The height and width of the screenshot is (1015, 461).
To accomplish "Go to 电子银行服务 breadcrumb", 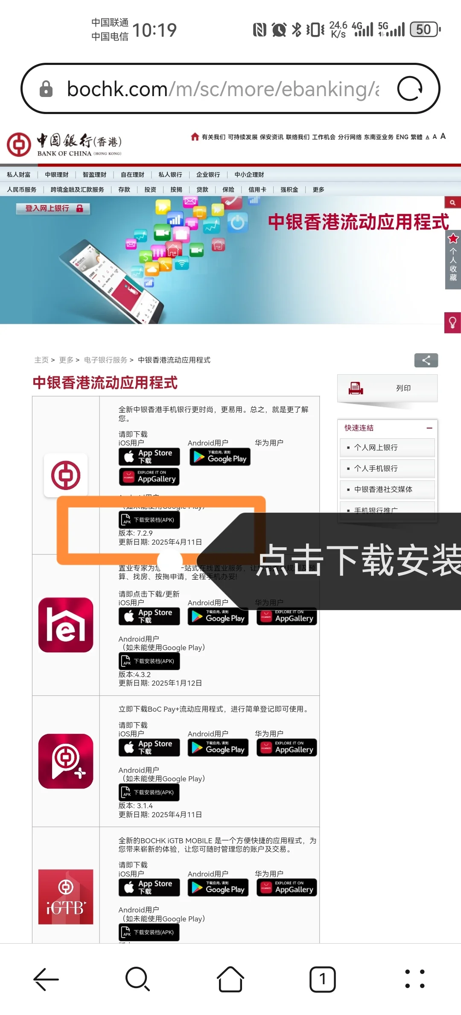I will 105,360.
